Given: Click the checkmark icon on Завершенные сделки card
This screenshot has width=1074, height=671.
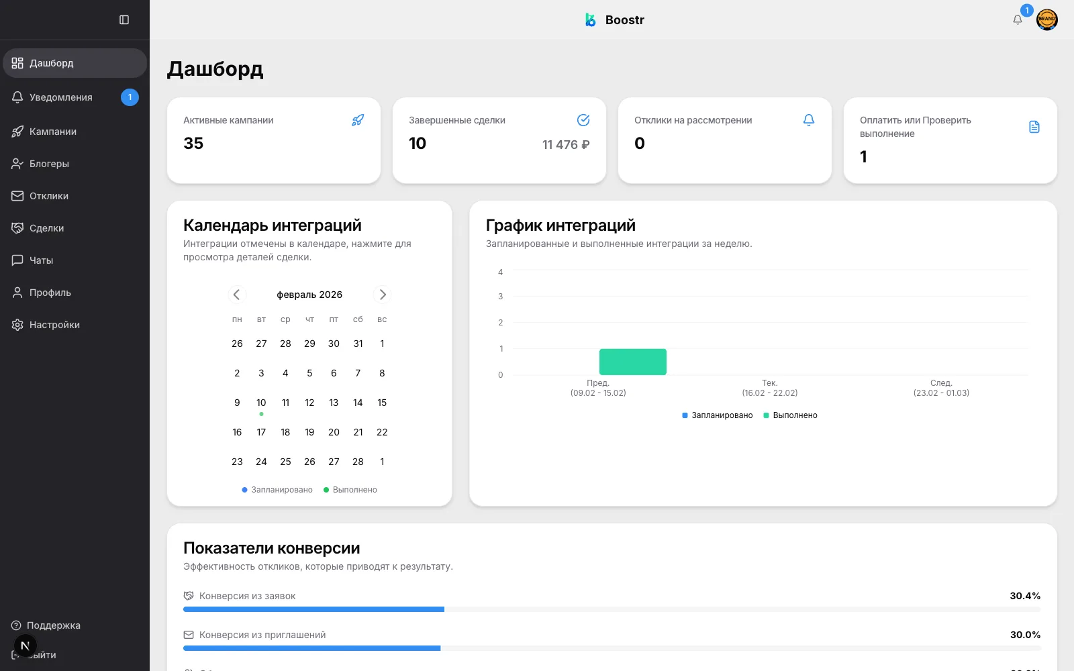Looking at the screenshot, I should (x=583, y=120).
